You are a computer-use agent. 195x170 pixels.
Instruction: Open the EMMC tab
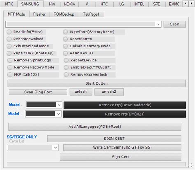click(174, 4)
